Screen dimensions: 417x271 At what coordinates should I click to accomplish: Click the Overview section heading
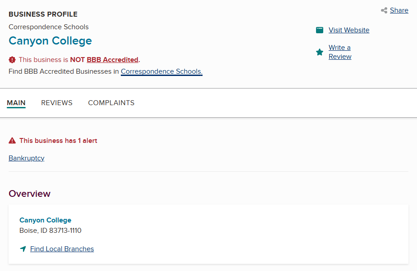click(x=29, y=194)
